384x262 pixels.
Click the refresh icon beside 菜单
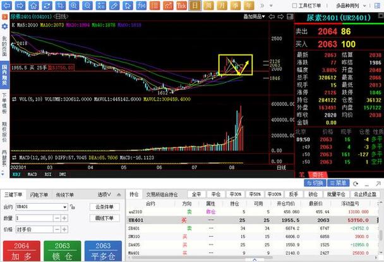point(356,184)
